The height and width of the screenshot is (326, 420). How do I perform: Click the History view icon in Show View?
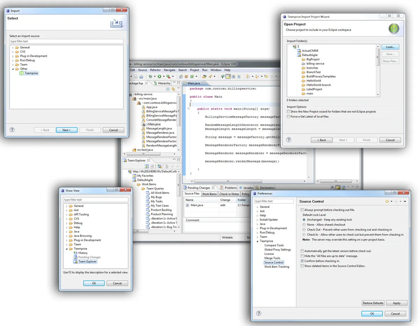pos(75,253)
